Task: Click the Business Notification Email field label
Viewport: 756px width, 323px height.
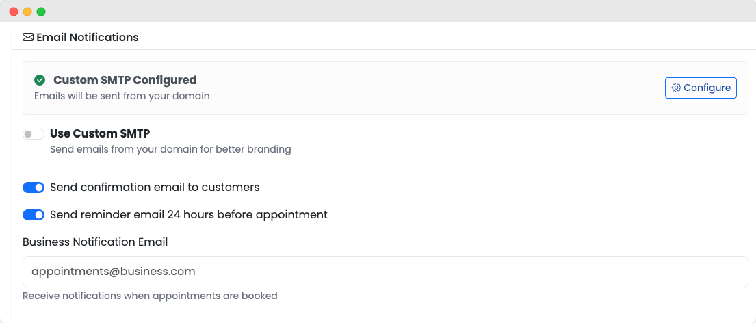Action: pyautogui.click(x=95, y=242)
